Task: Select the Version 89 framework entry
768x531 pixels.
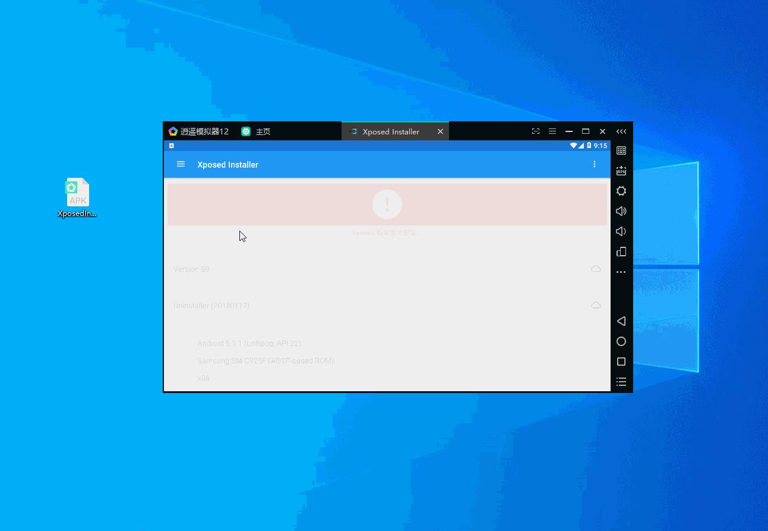Action: [387, 269]
